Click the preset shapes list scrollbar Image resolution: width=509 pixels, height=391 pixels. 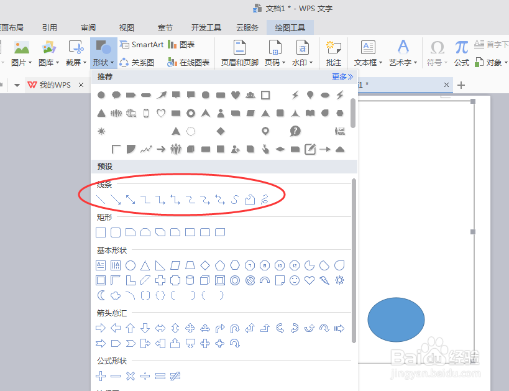354,260
